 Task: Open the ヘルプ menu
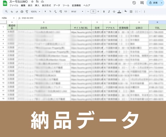(87, 5)
